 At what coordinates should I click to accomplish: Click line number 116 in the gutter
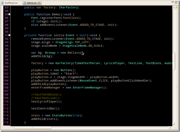(x=6, y=122)
